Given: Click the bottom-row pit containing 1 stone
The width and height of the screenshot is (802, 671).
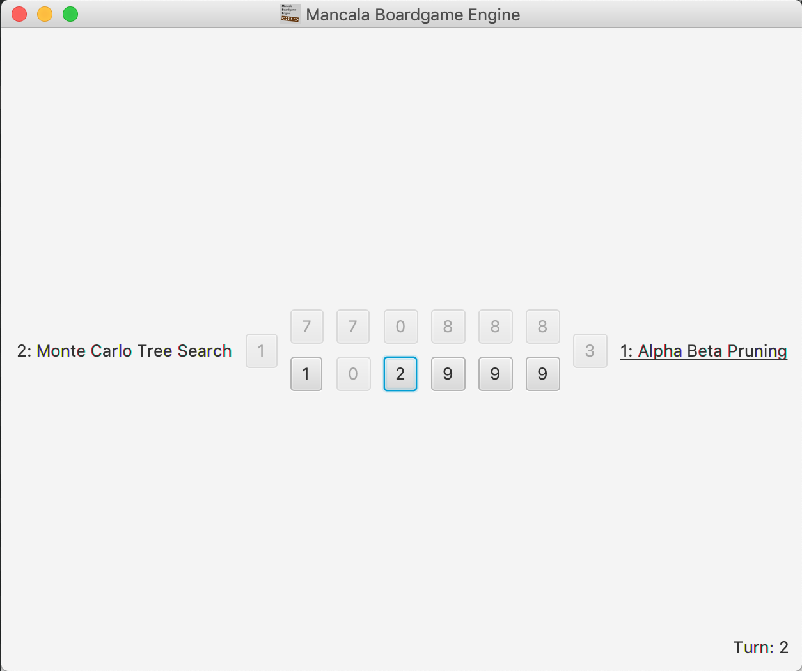Looking at the screenshot, I should tap(306, 374).
